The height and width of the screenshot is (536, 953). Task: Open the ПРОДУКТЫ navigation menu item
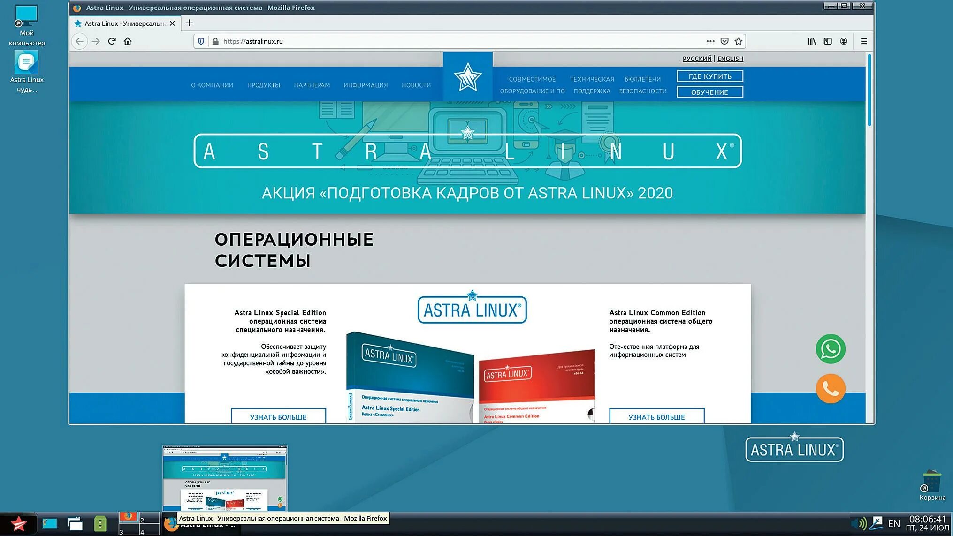264,85
